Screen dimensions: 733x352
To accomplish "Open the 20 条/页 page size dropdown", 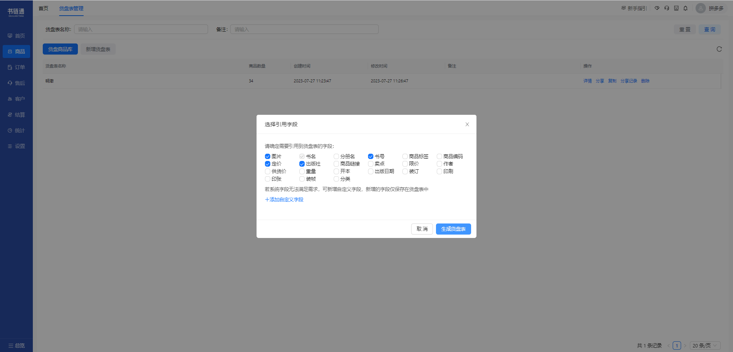I will [705, 346].
